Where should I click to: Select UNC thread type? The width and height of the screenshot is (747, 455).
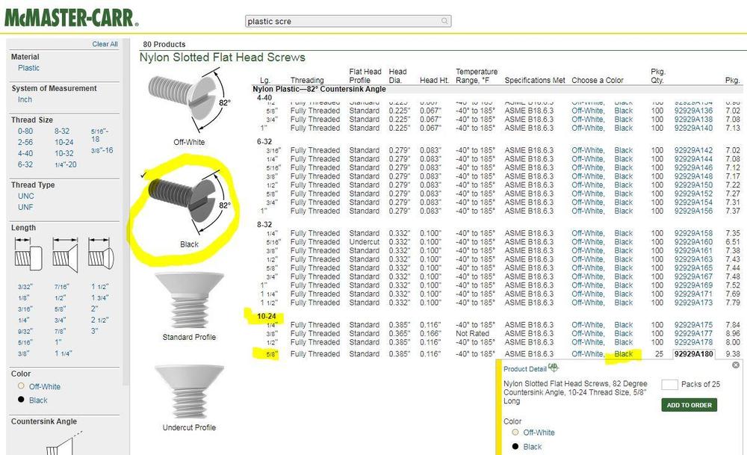point(25,196)
